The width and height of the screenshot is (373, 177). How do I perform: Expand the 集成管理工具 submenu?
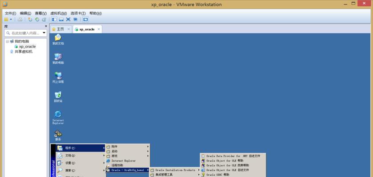(175, 175)
